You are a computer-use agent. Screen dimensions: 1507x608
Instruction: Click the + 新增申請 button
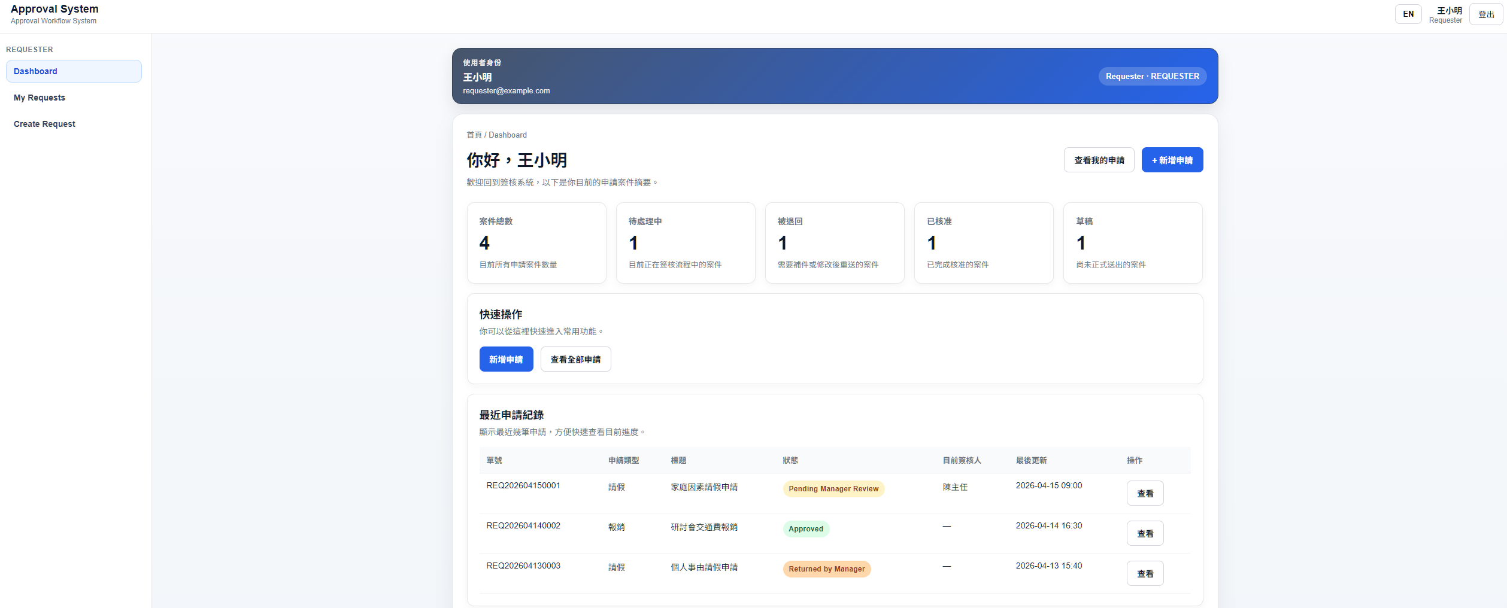point(1172,160)
